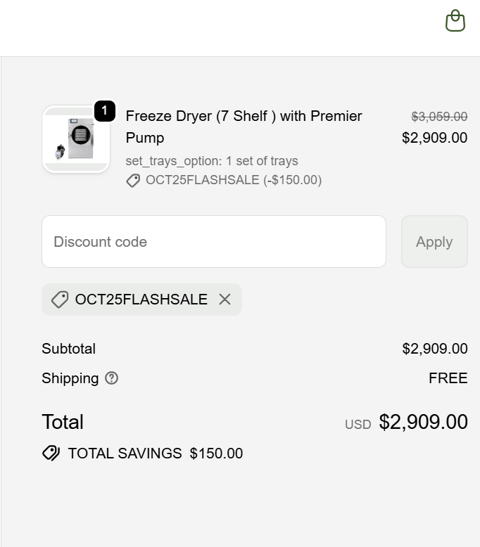
Task: Click the USD currency label
Action: (x=358, y=425)
